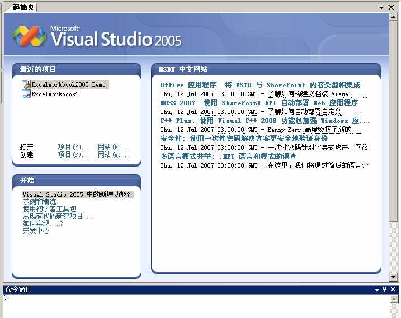Click 项目(P)... in the 打开 row
401x318 pixels.
tap(74, 147)
